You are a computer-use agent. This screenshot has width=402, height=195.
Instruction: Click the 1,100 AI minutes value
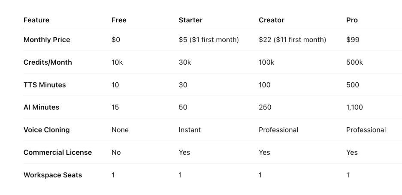click(354, 107)
